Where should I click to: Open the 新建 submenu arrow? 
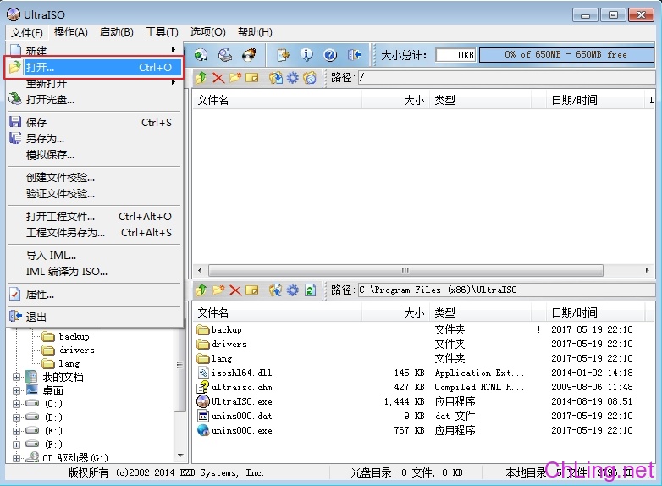point(173,50)
